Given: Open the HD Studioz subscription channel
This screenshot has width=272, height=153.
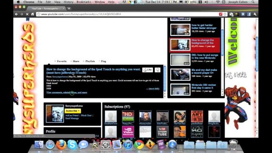Looking at the screenshot, I should tap(128, 116).
